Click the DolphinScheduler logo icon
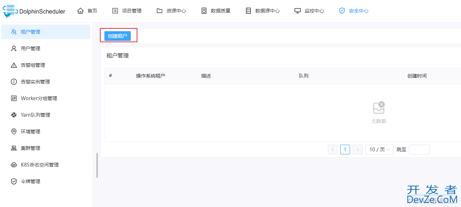461x207 pixels. pyautogui.click(x=10, y=11)
